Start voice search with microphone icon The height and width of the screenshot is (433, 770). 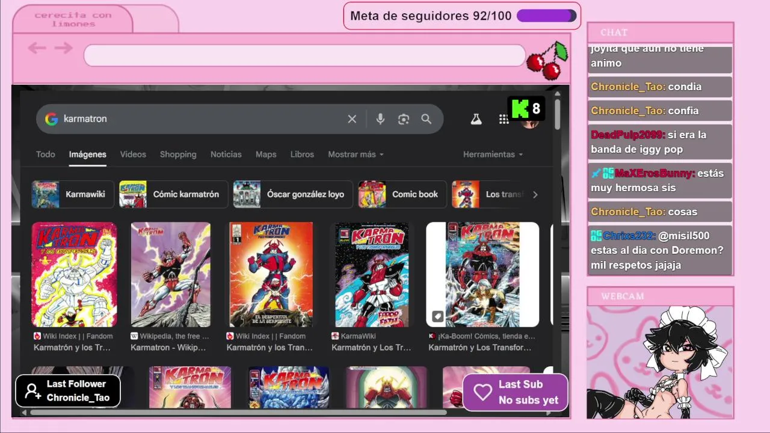pos(380,119)
